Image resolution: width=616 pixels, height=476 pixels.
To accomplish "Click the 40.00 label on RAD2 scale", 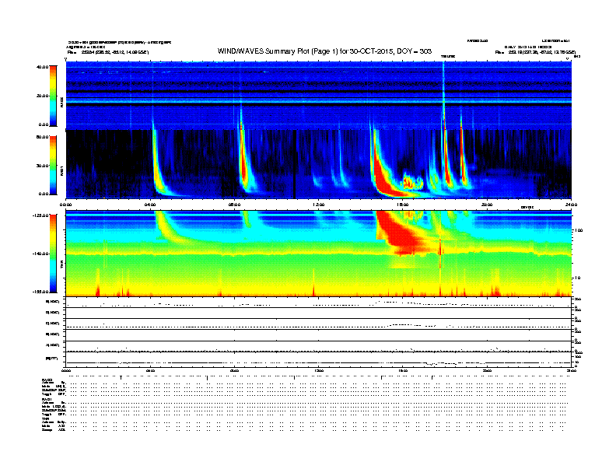I will click(43, 67).
